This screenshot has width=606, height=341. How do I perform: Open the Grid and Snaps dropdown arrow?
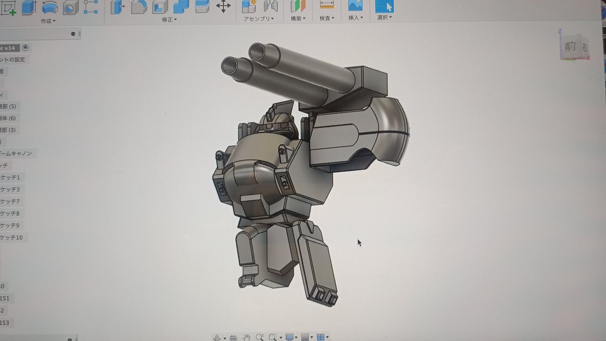tap(312, 337)
